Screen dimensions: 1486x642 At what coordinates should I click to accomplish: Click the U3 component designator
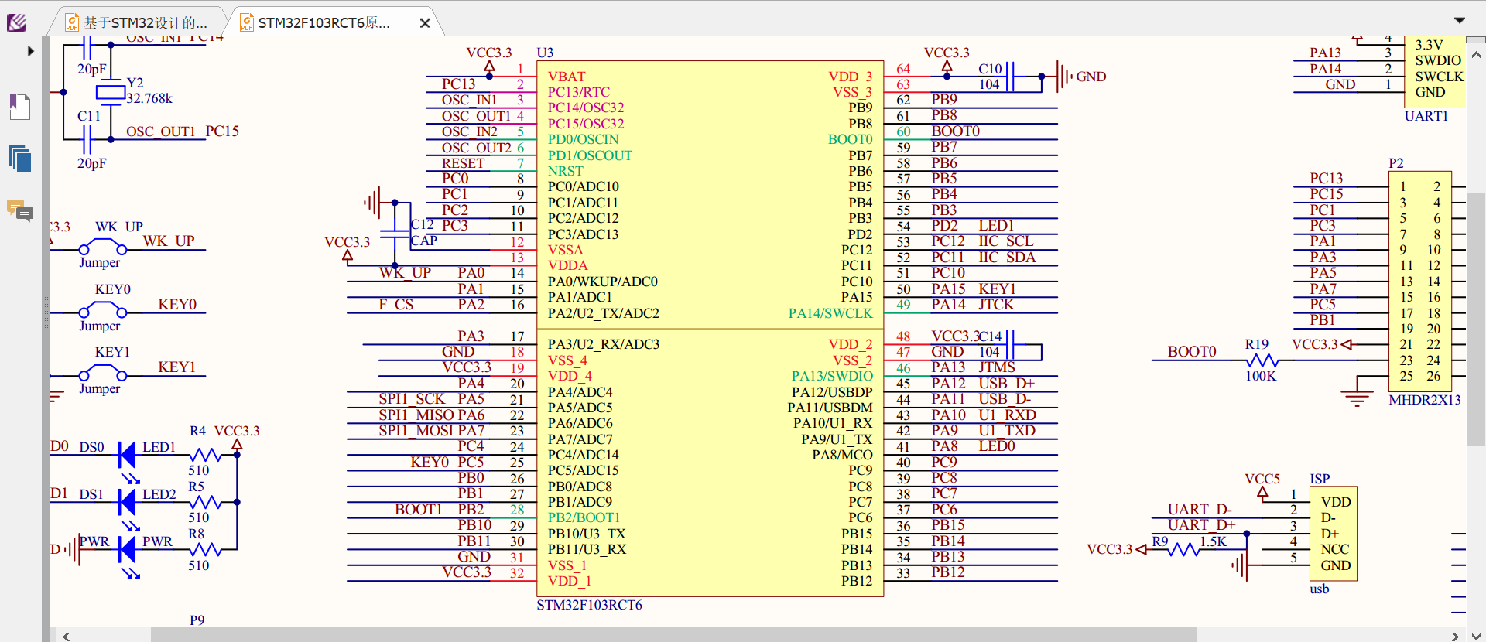tap(545, 53)
